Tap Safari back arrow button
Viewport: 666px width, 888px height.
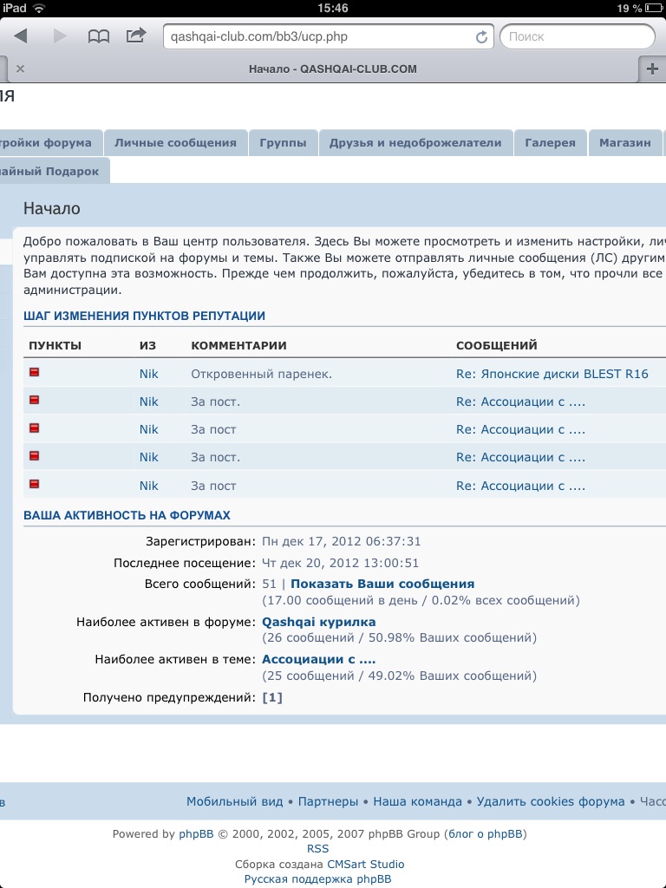[x=21, y=36]
